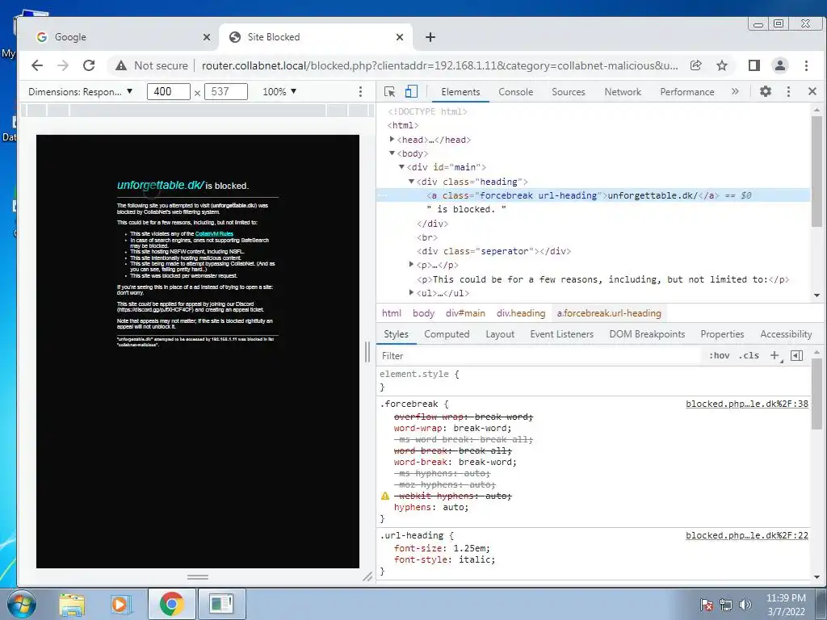827x620 pixels.
Task: Open the Chrome side panel
Action: pos(754,65)
